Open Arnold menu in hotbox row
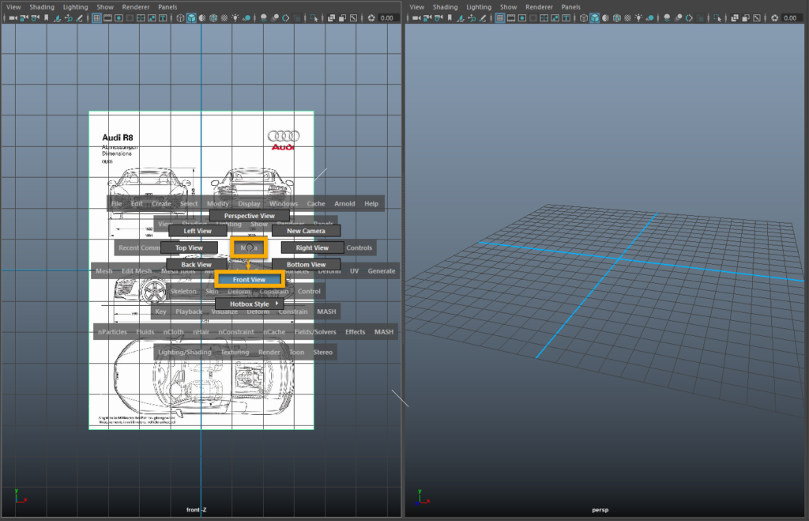The width and height of the screenshot is (809, 521). [344, 203]
